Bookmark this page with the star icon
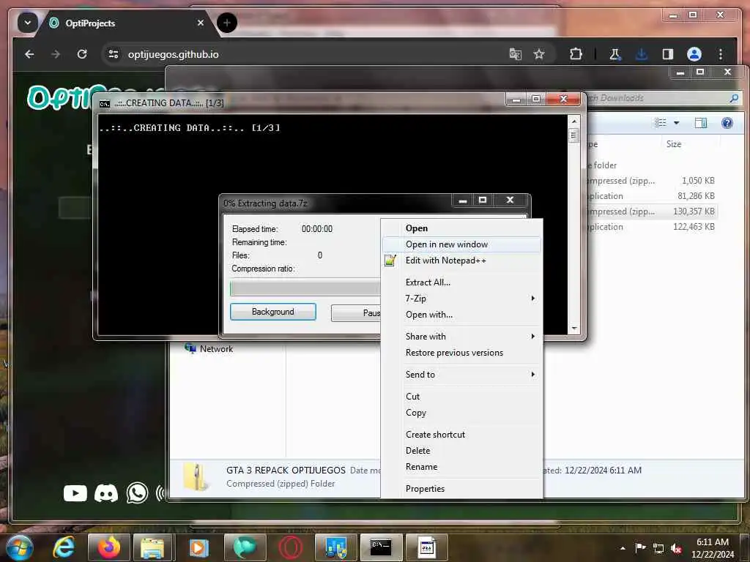Screen dimensions: 750x562 click(x=539, y=54)
